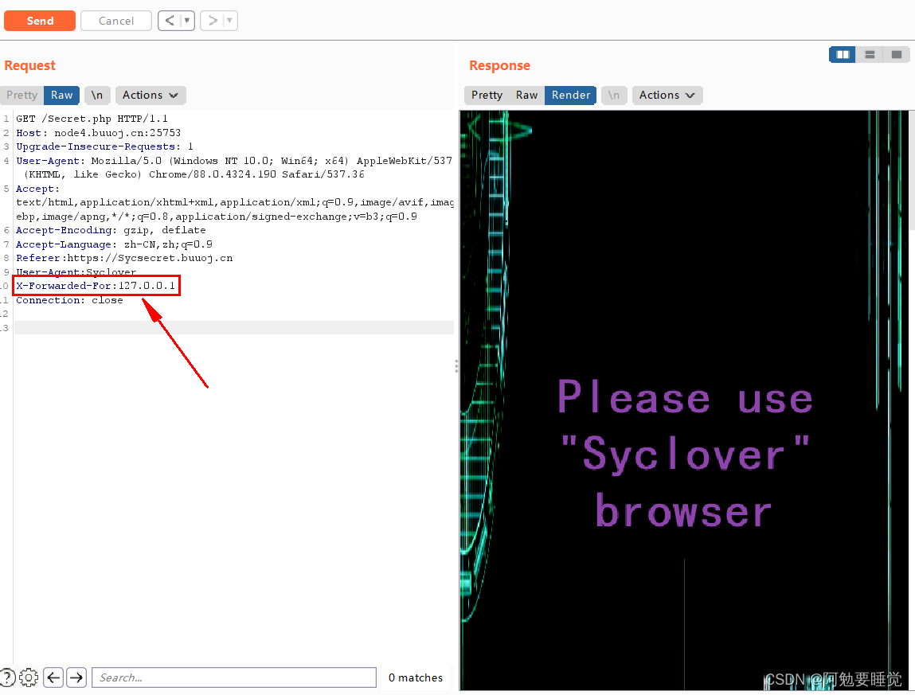This screenshot has height=695, width=915.
Task: Go back to previous request in history
Action: (x=170, y=21)
